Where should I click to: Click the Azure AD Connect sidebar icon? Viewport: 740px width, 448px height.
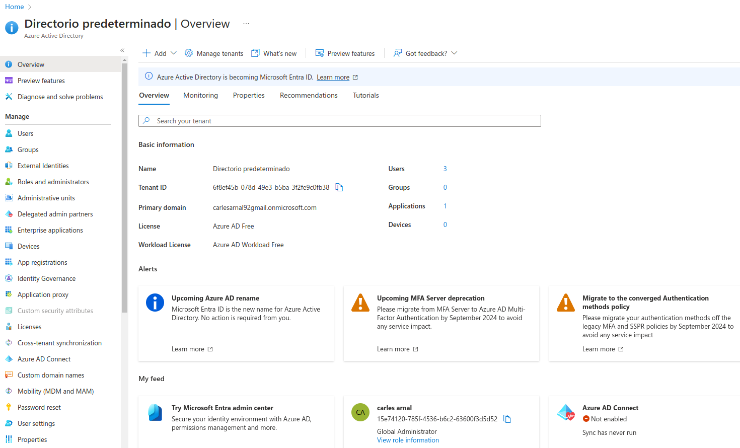point(9,359)
